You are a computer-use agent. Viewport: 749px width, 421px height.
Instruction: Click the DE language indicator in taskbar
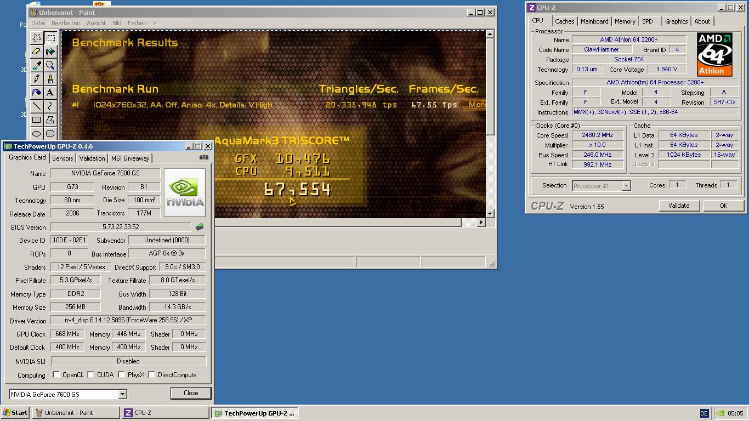click(x=704, y=413)
